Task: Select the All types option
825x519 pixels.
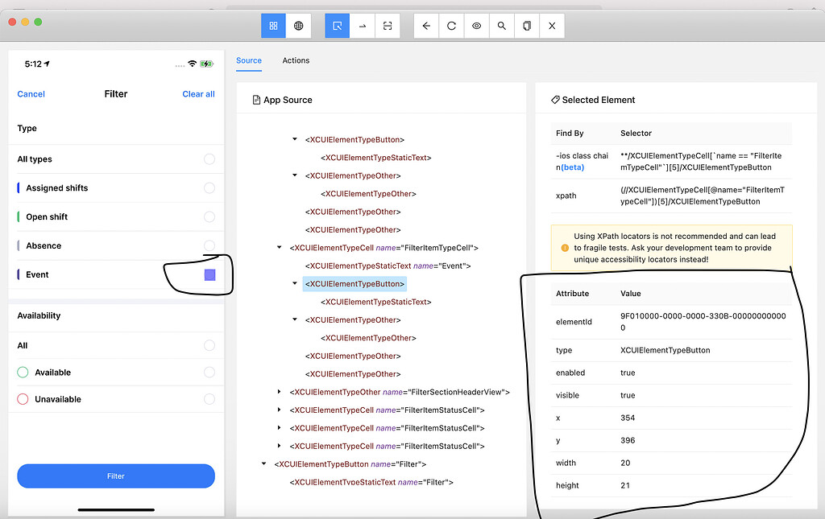Action: coord(209,159)
